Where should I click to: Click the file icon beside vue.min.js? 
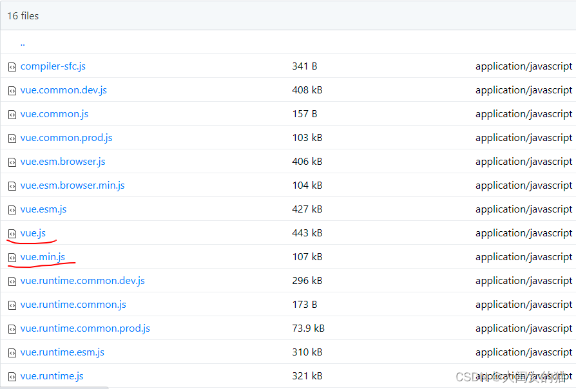[12, 258]
